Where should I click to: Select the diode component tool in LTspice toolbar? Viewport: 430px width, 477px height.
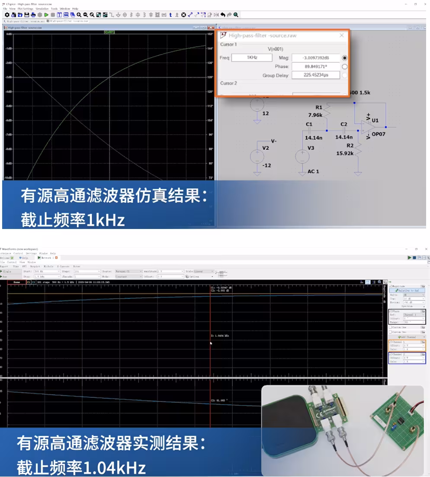(x=151, y=15)
